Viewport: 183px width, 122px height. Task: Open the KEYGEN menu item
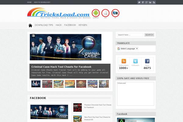[x=83, y=25]
